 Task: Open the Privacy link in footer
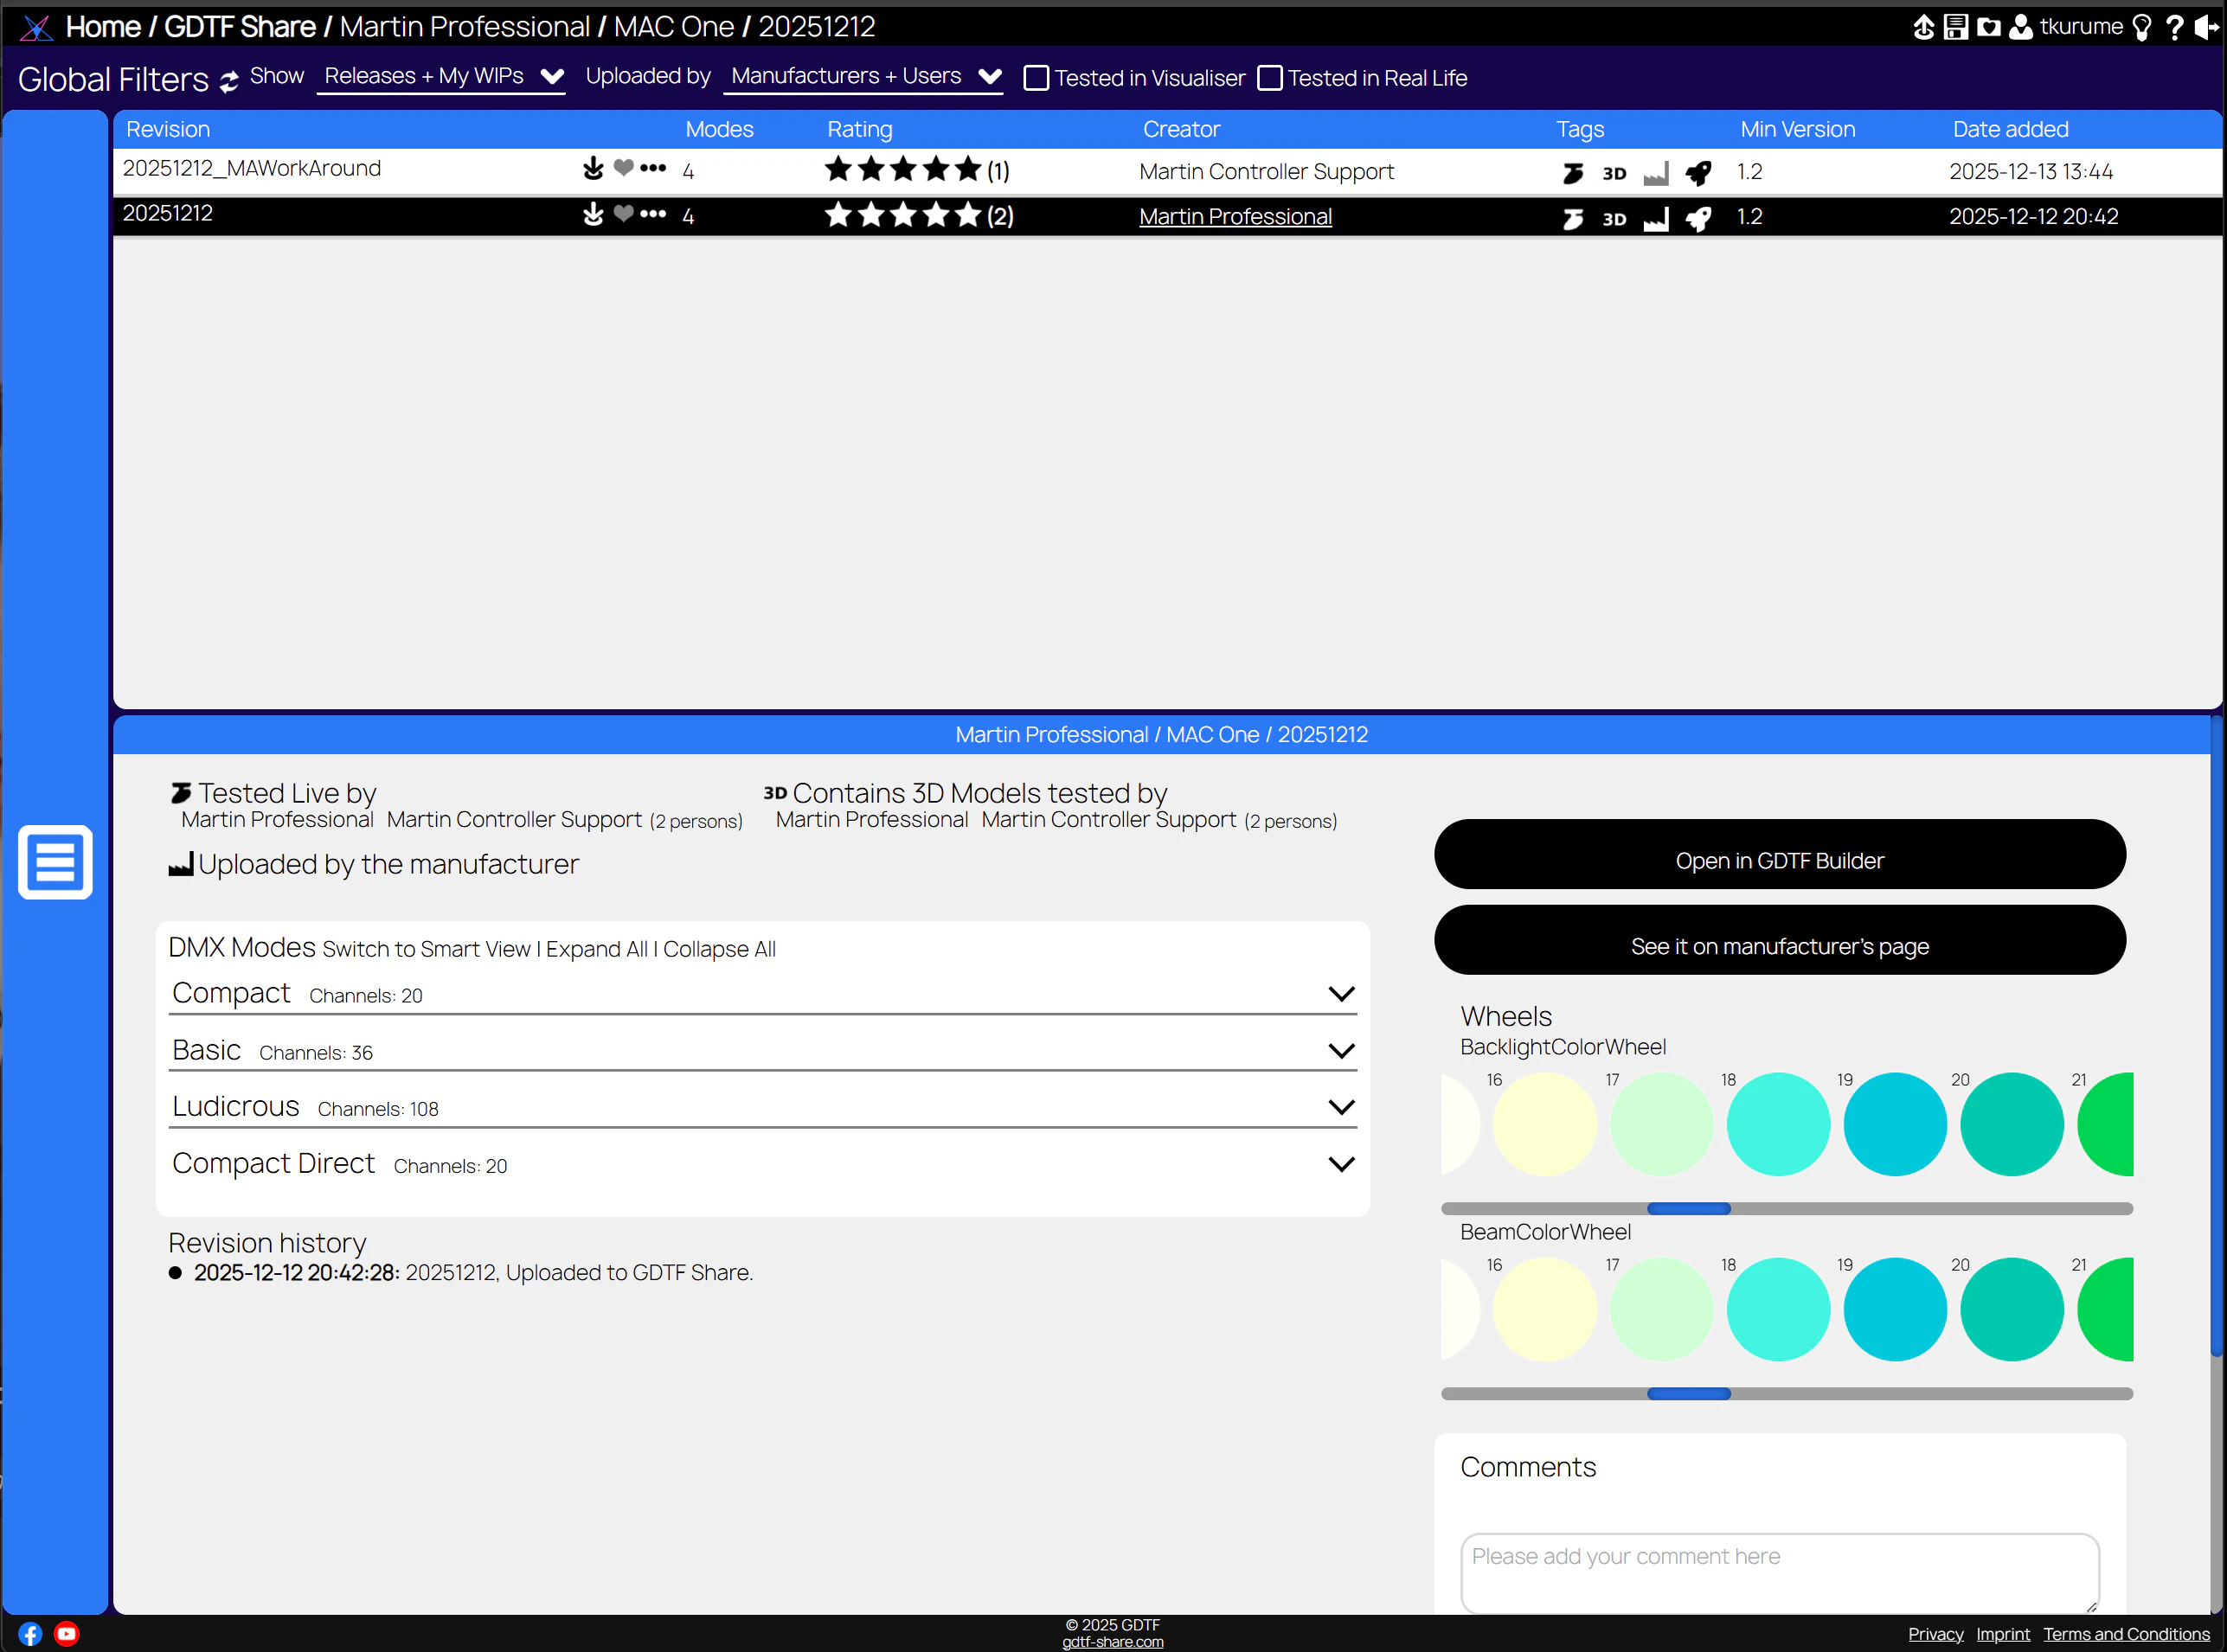1935,1634
